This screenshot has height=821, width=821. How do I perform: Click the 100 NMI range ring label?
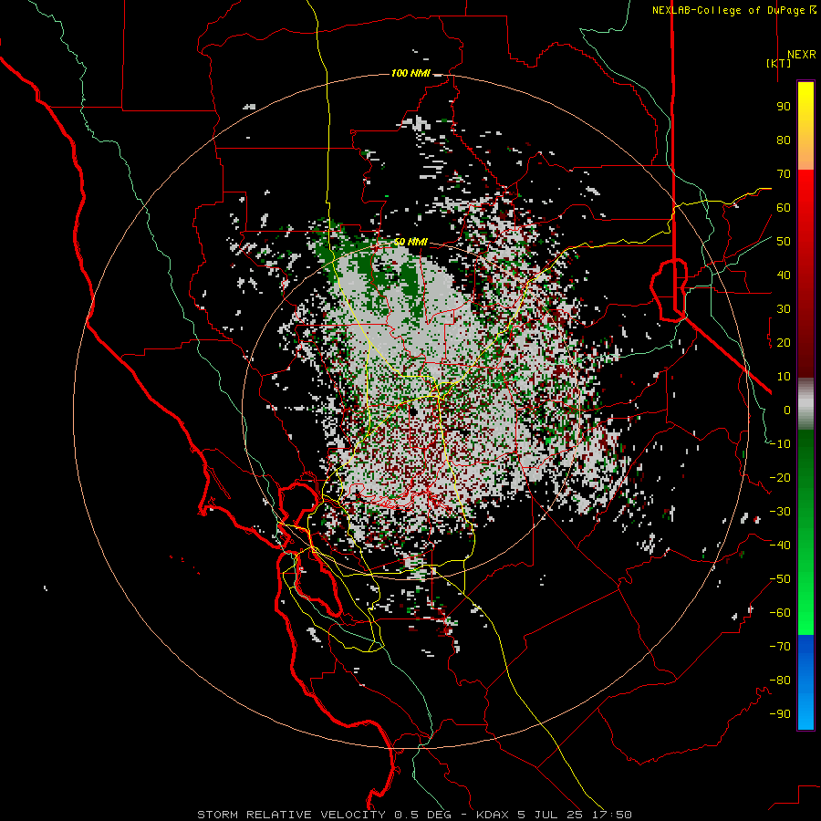[410, 73]
